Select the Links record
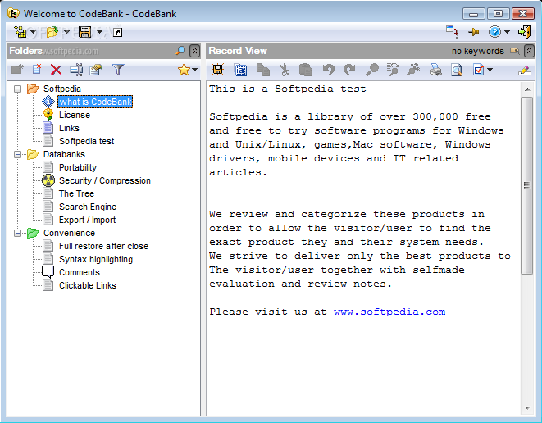Image resolution: width=542 pixels, height=423 pixels. click(x=69, y=128)
